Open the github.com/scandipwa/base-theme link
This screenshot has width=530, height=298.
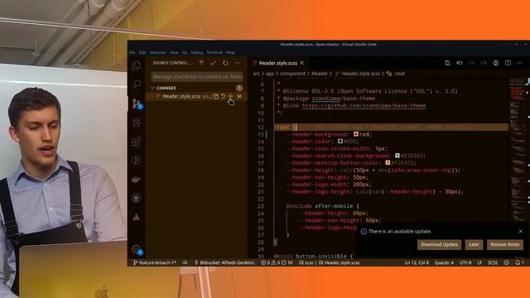point(364,106)
